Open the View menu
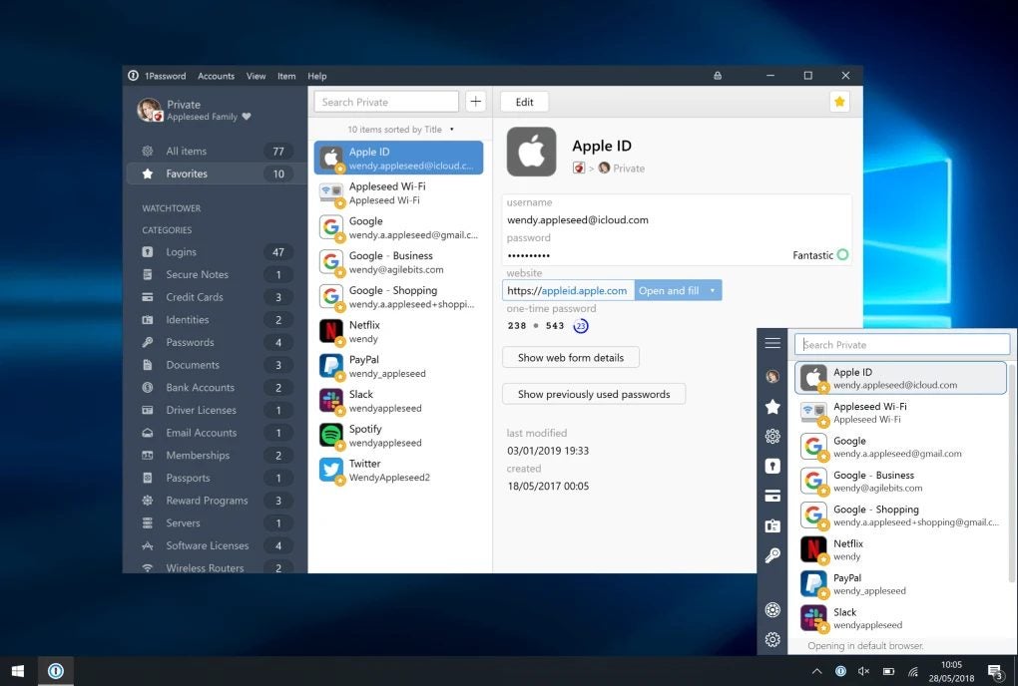Image resolution: width=1018 pixels, height=686 pixels. [255, 75]
